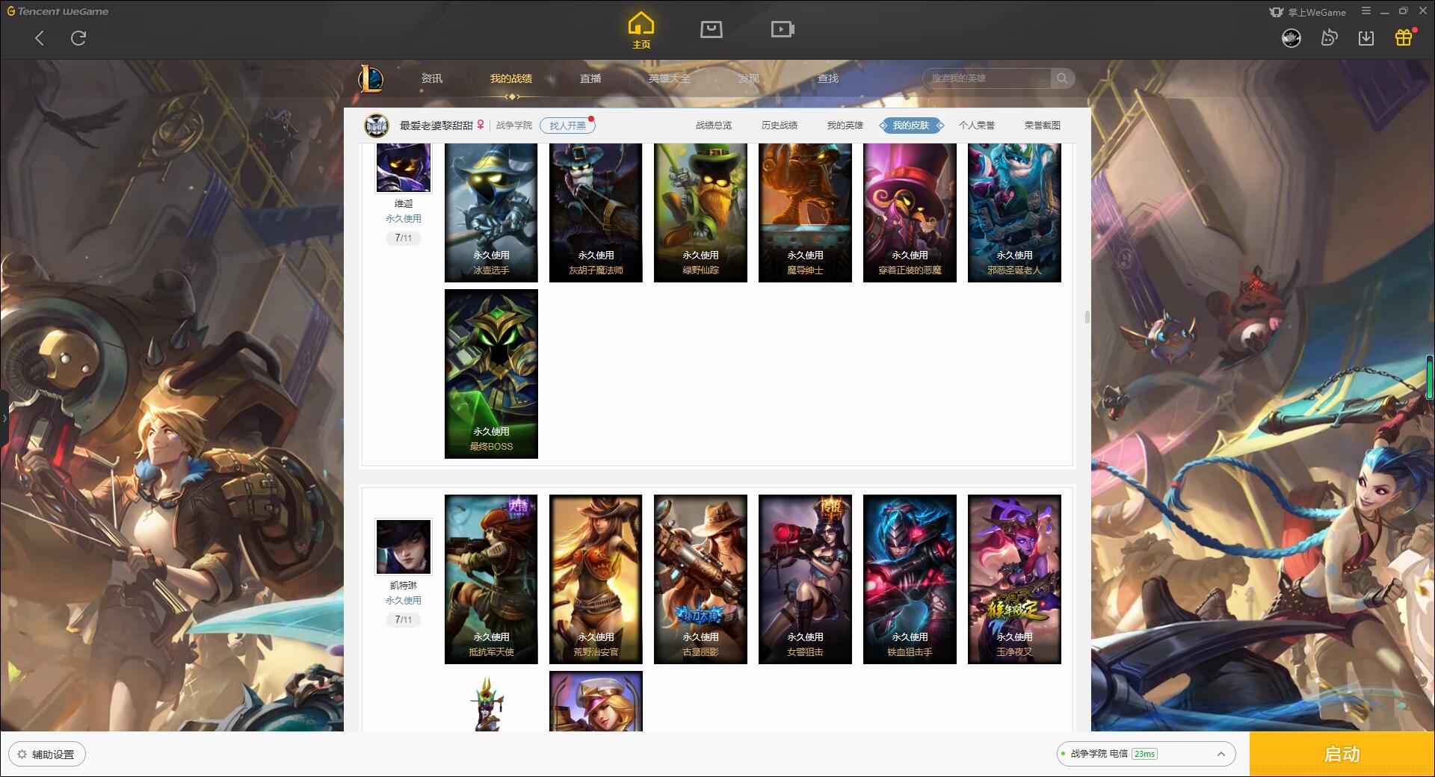This screenshot has height=777, width=1435.
Task: Open the 魔导绅士 skin thumbnail
Action: tap(805, 213)
